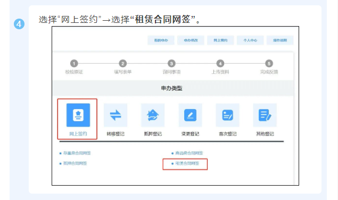Viewport: 338px width, 200px height.
Task: Open 申办修改 application modification
Action: [x=191, y=40]
